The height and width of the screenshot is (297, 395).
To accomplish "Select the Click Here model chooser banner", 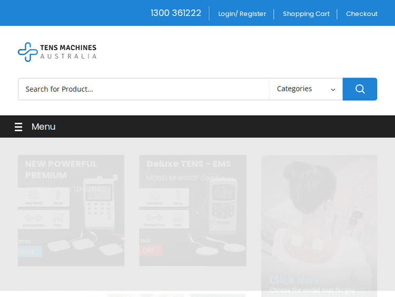I will (x=319, y=227).
